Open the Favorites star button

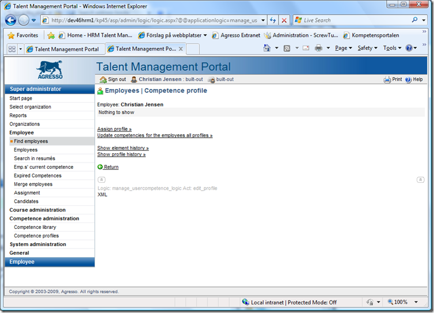tap(23, 35)
